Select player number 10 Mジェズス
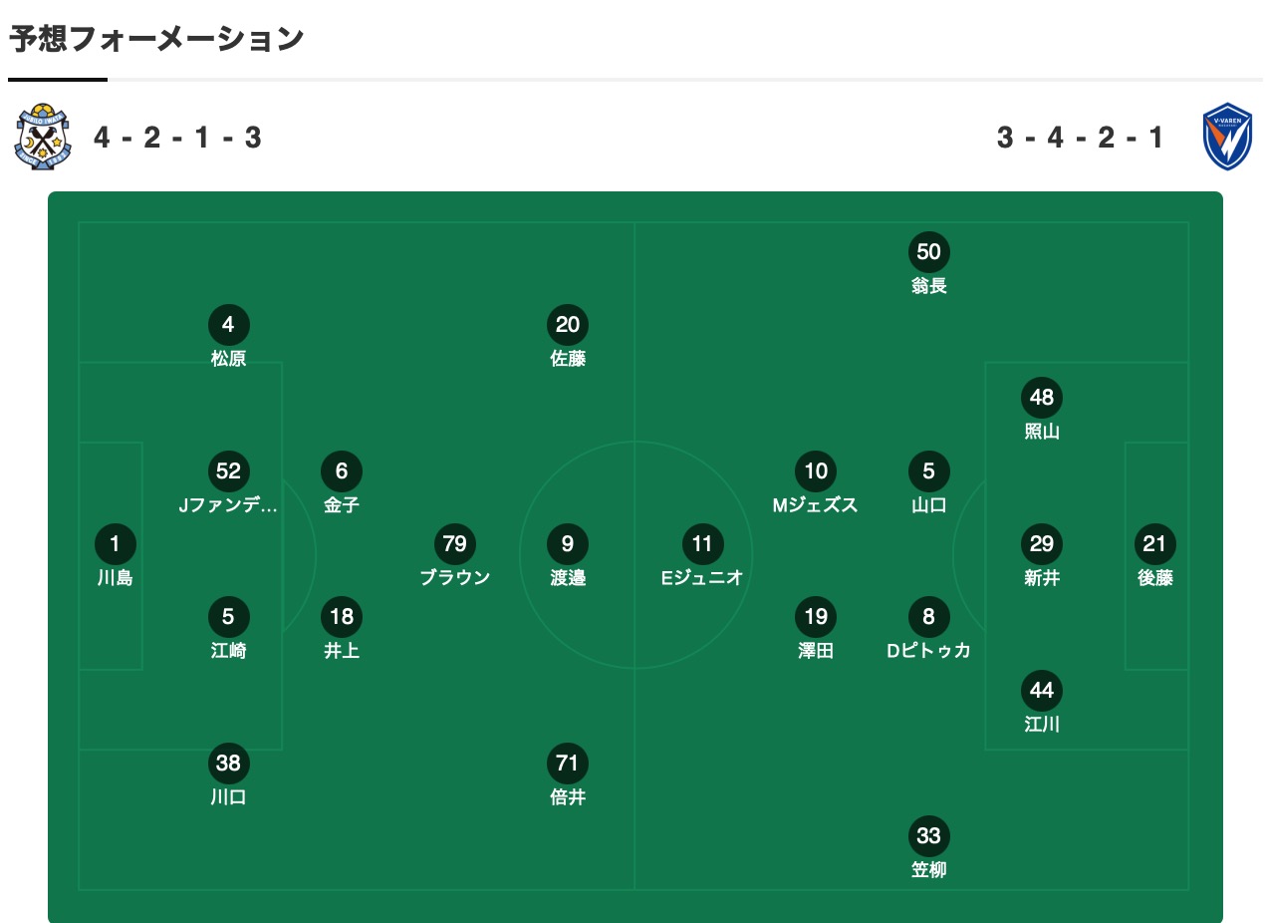The image size is (1265, 923). tap(816, 471)
